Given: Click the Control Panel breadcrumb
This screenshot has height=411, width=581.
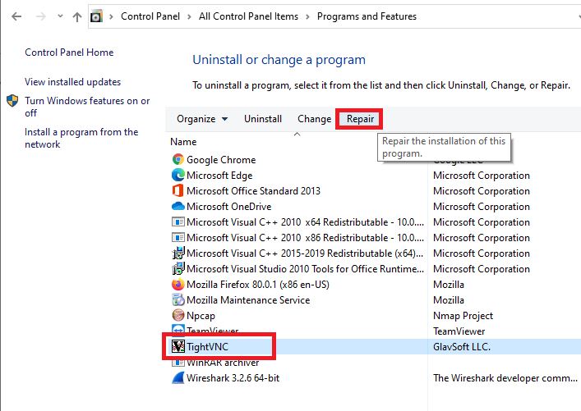Looking at the screenshot, I should pyautogui.click(x=150, y=16).
